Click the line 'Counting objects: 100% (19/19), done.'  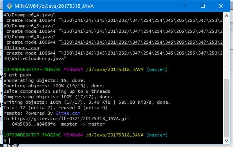(54, 86)
